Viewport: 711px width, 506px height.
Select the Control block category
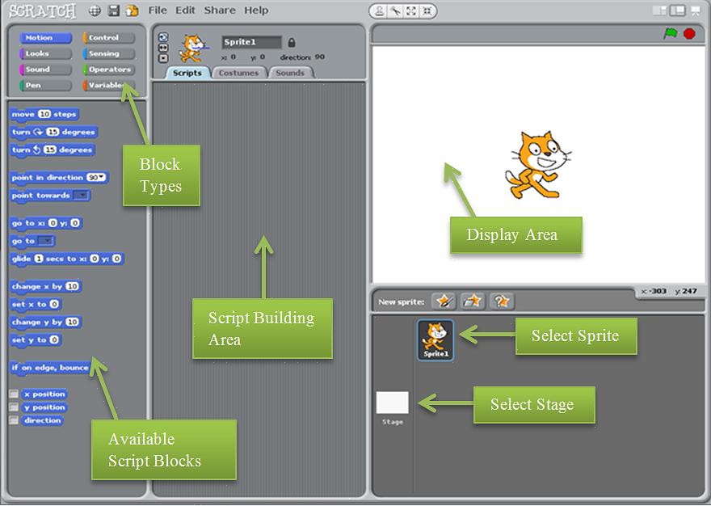coord(103,37)
